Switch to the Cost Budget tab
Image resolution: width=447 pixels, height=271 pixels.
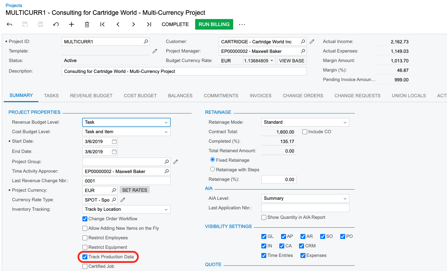point(140,96)
